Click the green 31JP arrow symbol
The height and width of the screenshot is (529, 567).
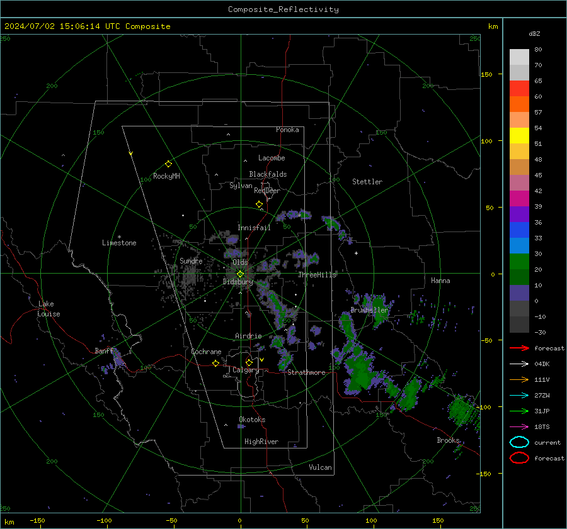coord(519,411)
